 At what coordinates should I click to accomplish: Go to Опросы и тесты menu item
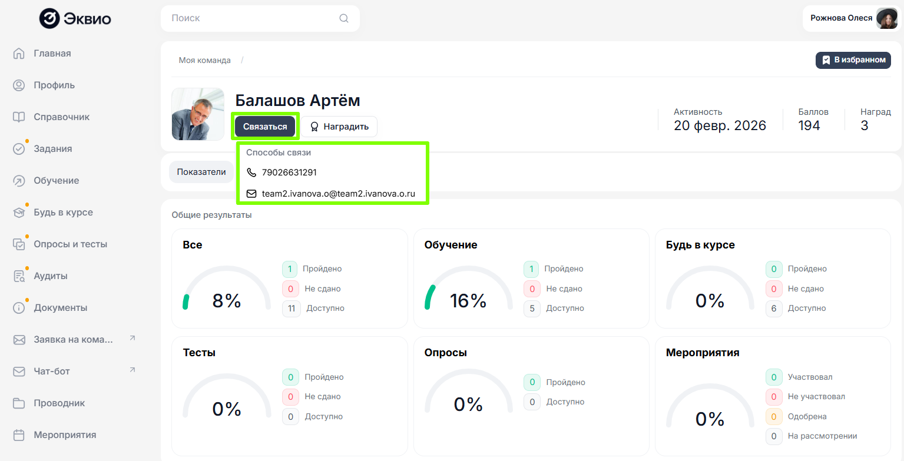(70, 244)
